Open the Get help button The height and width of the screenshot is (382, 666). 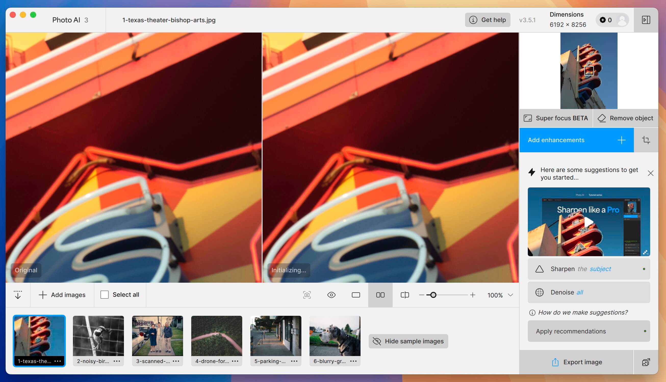click(488, 20)
